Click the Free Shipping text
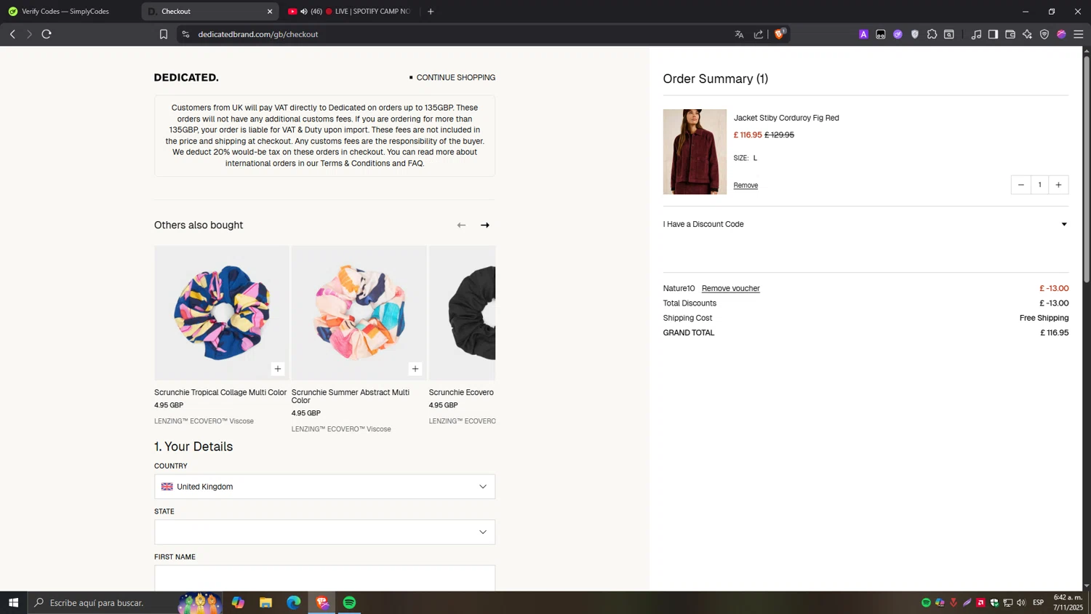 (x=1044, y=318)
